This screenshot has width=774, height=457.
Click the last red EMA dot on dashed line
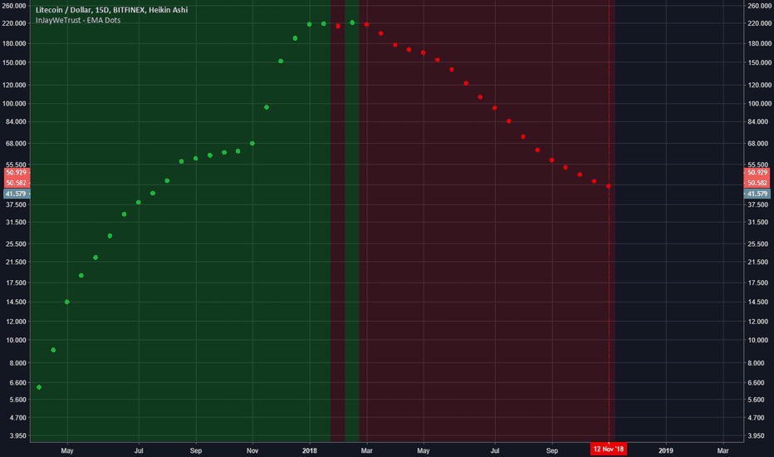609,186
